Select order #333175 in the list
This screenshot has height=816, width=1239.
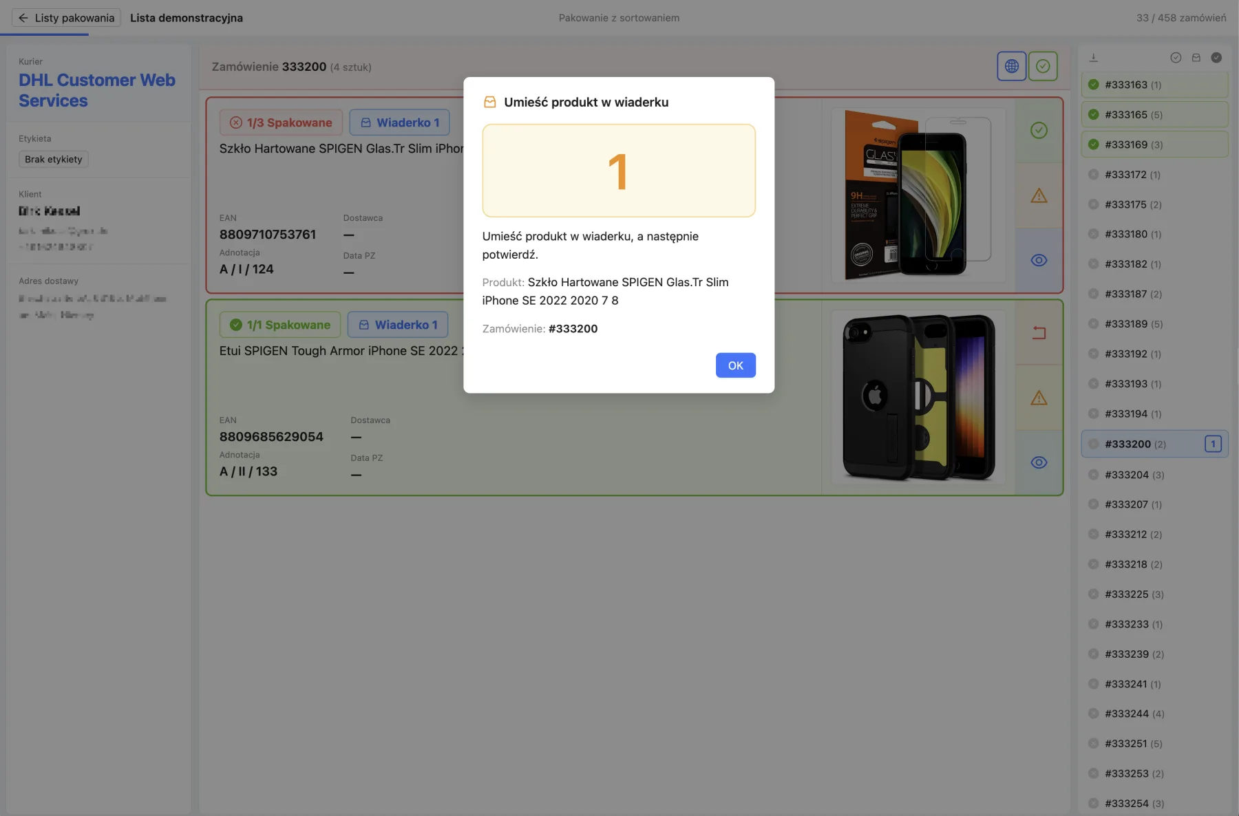[x=1154, y=204]
